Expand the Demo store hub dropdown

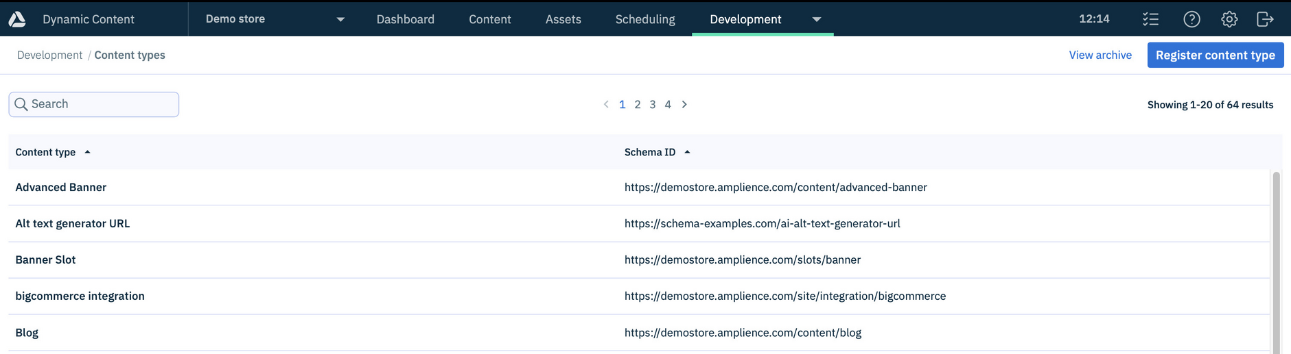(x=340, y=19)
